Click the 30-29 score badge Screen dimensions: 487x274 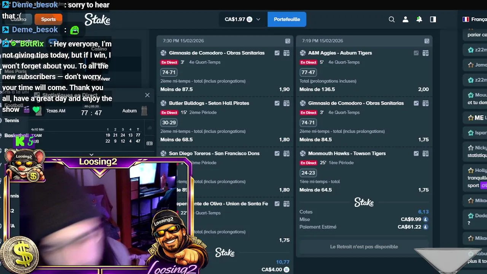click(x=169, y=123)
